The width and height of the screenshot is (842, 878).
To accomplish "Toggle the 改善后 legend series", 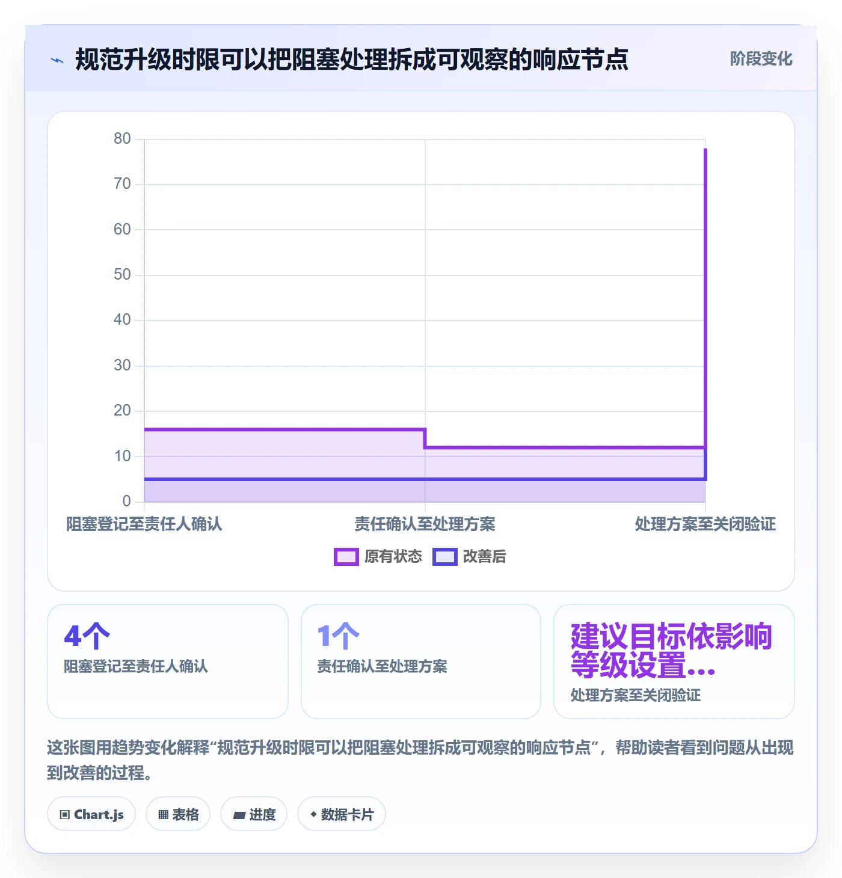I will 470,557.
